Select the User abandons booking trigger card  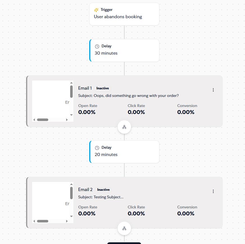124,14
